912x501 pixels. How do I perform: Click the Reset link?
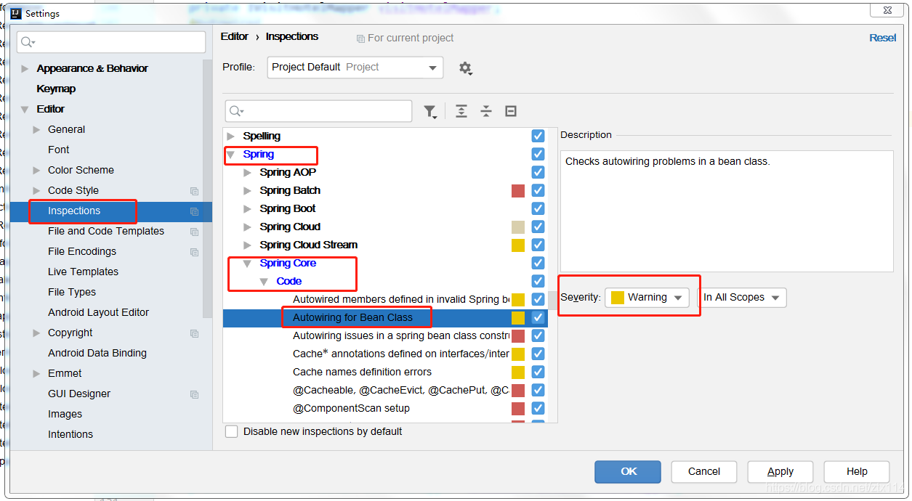[883, 38]
